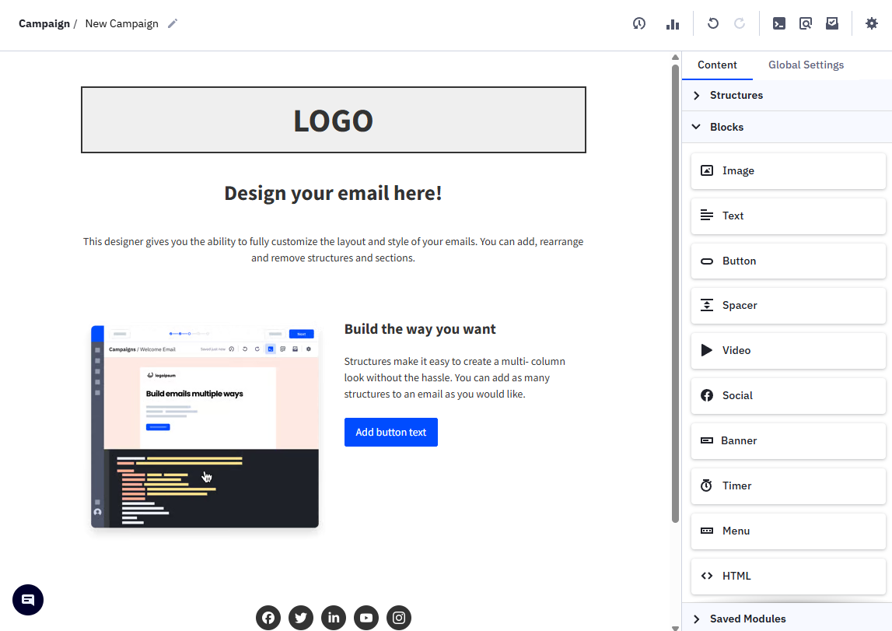892x631 pixels.
Task: Collapse the Blocks section
Action: click(726, 126)
